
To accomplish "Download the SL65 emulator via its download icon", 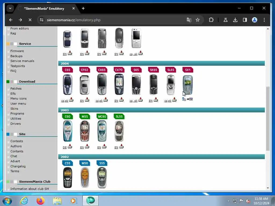I will click(174, 100).
